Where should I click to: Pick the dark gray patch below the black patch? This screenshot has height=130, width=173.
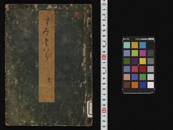click(151, 53)
